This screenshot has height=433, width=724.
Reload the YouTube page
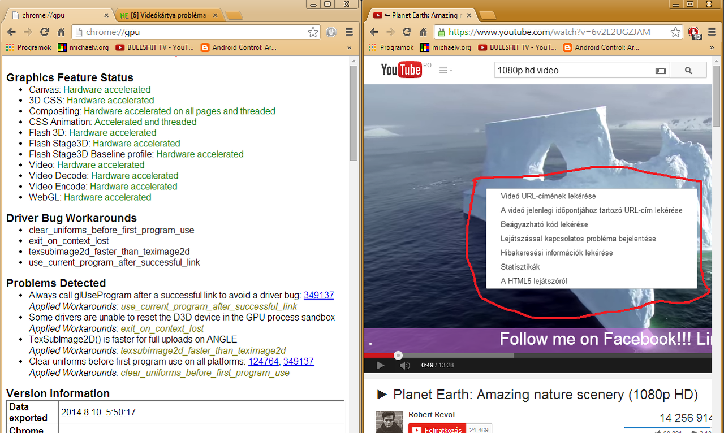[407, 32]
